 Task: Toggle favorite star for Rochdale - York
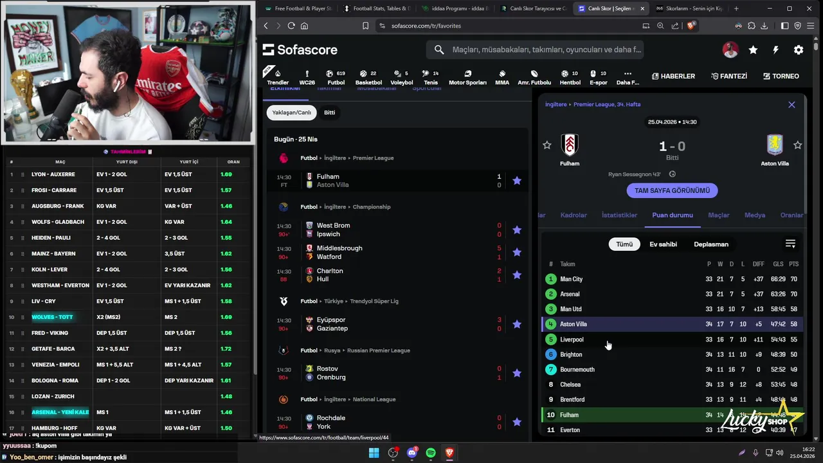[x=517, y=422]
